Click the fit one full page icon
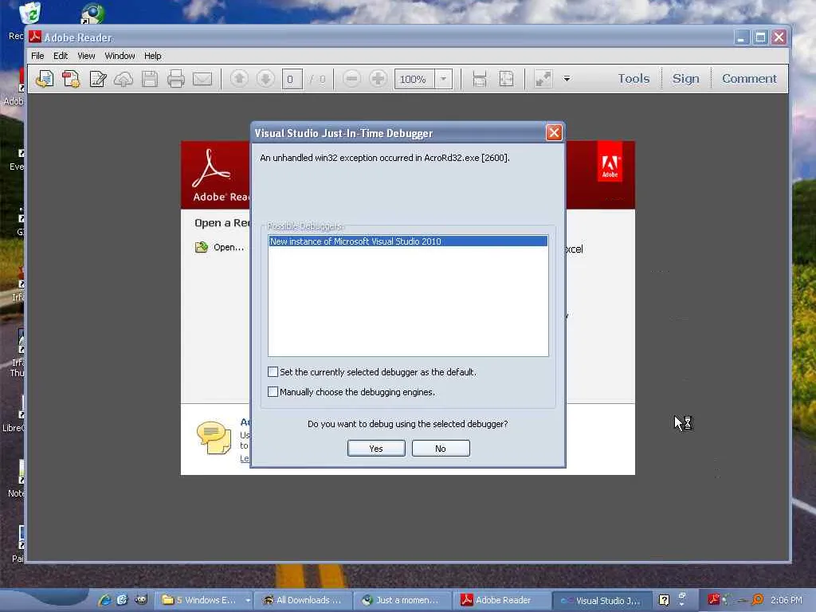The width and height of the screenshot is (816, 612). pyautogui.click(x=506, y=79)
